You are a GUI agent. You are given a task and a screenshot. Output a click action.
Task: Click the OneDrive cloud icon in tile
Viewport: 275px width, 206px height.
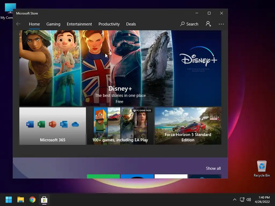[x=75, y=124]
